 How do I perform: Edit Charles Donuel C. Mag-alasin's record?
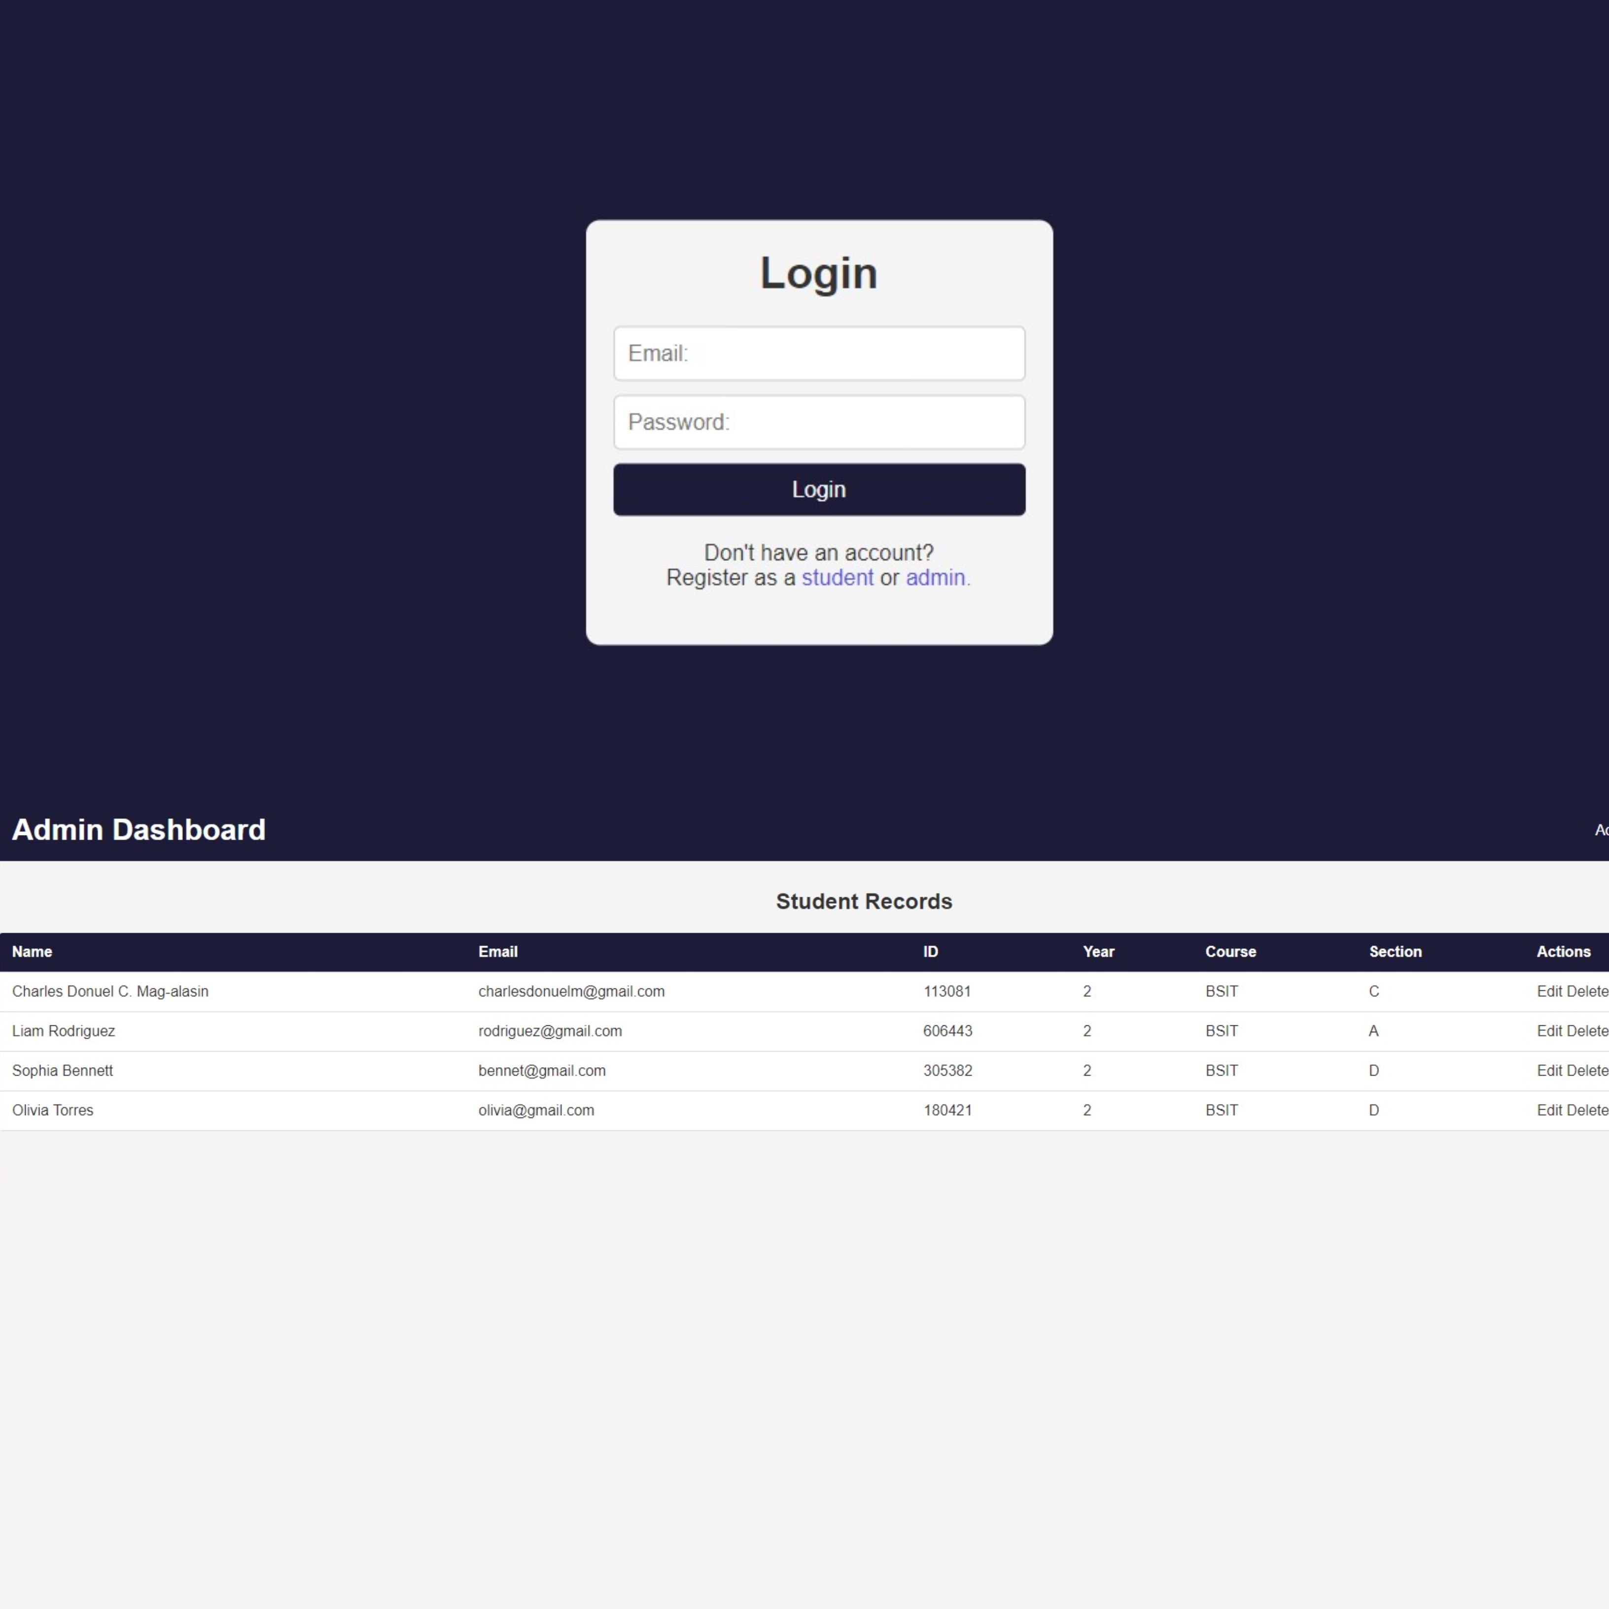[x=1549, y=991]
